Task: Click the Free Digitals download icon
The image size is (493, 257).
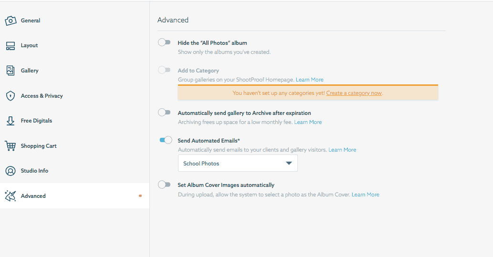Action: [10, 121]
